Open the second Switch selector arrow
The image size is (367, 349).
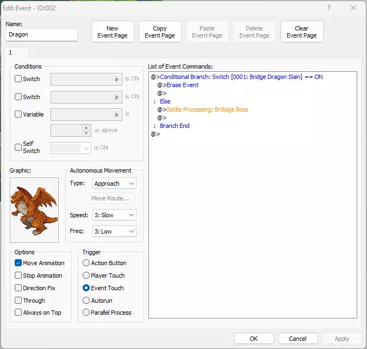click(x=117, y=97)
